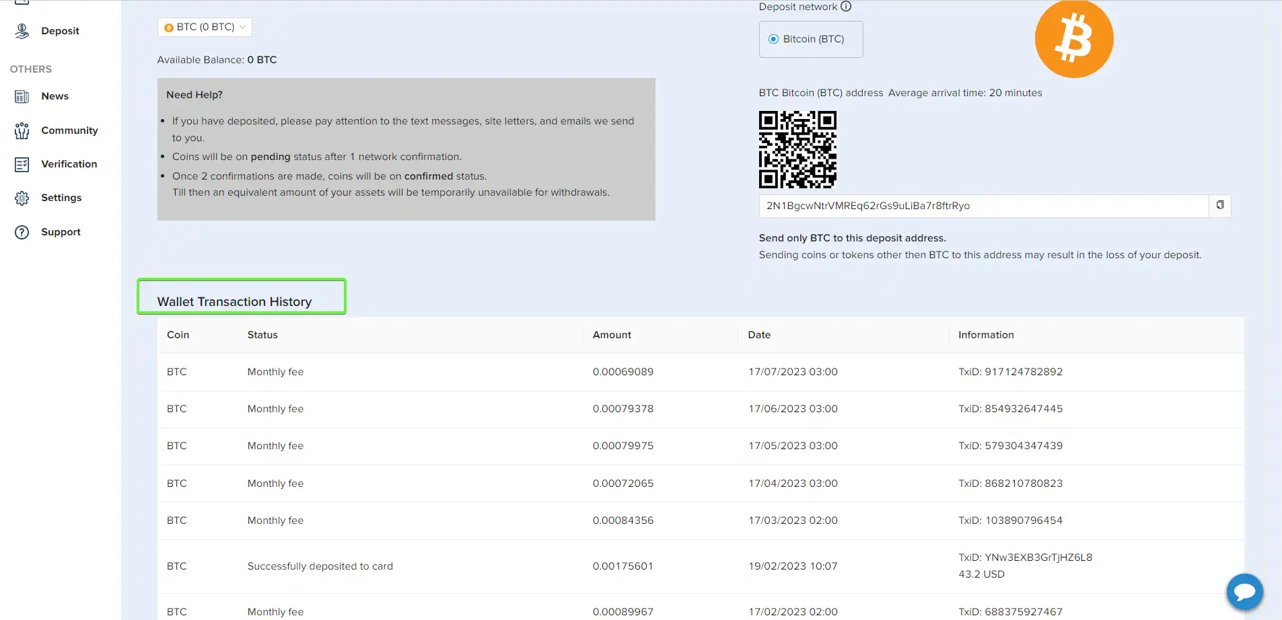This screenshot has height=620, width=1282.
Task: Click the Support question-mark icon
Action: pos(22,232)
